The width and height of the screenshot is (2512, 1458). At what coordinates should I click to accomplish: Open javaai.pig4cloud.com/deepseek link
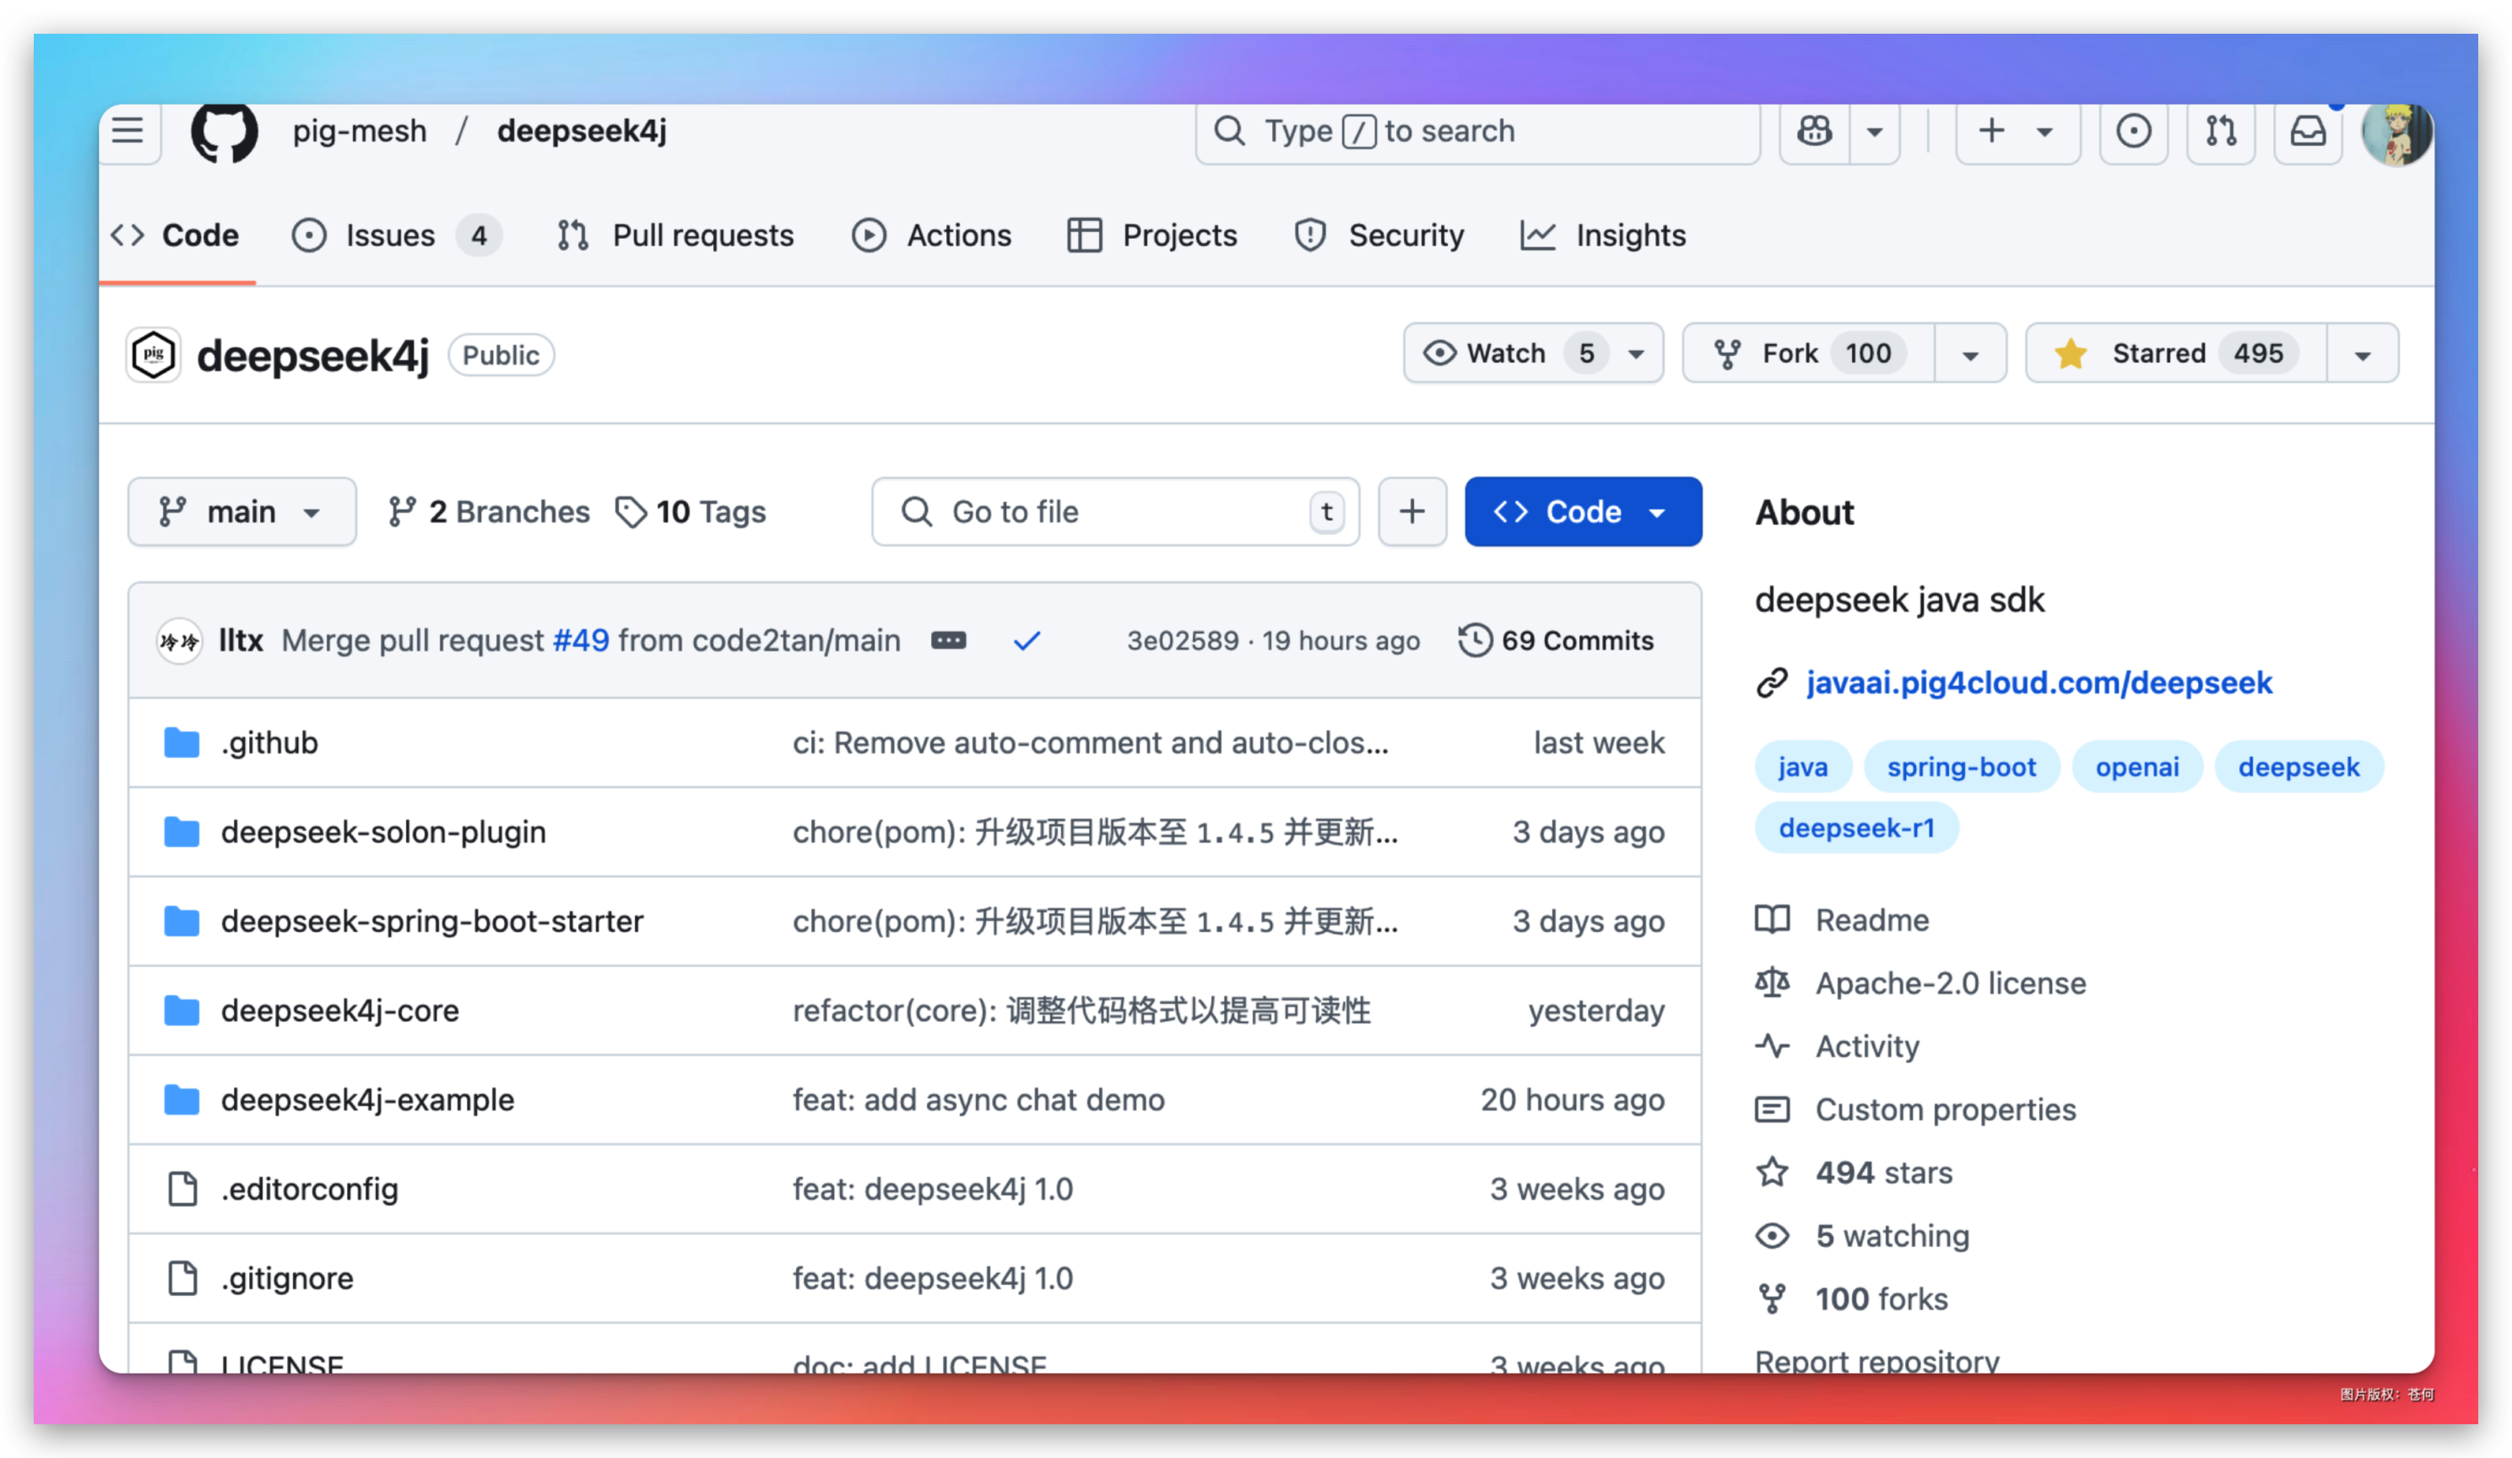coord(2038,683)
